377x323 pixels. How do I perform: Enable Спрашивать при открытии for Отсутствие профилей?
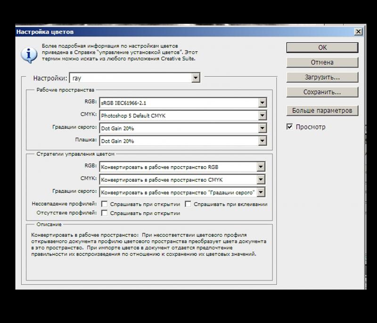tap(104, 213)
